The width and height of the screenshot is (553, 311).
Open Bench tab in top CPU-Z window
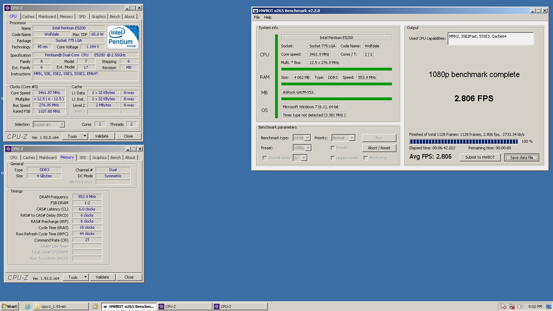pyautogui.click(x=115, y=17)
